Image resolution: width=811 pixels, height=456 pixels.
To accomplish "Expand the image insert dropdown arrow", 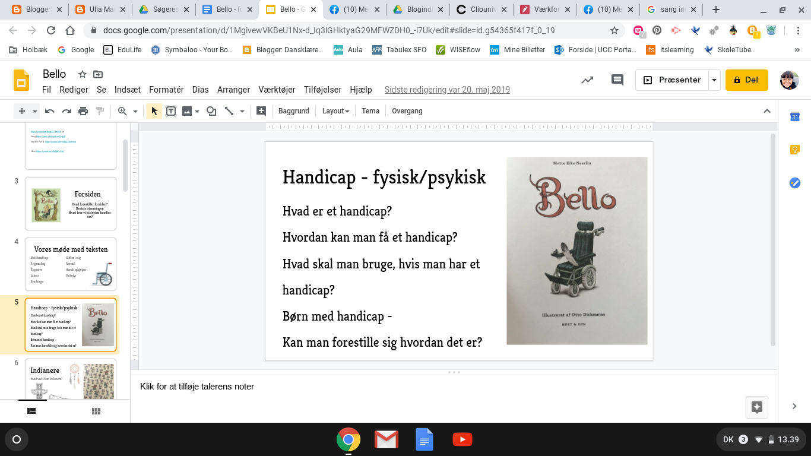I will click(197, 111).
